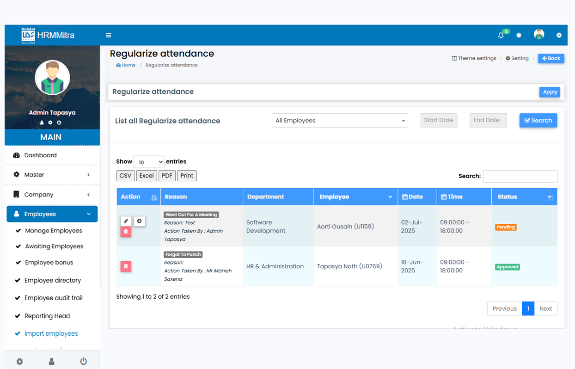Screen dimensions: 575x369
Task: Click the arrow icon beside the edit pencil
Action: [x=140, y=221]
